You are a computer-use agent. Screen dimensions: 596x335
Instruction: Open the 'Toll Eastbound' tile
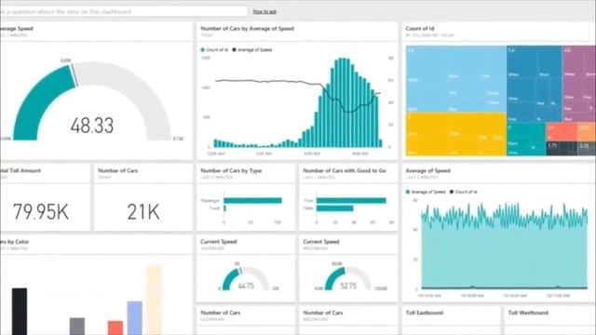point(451,320)
